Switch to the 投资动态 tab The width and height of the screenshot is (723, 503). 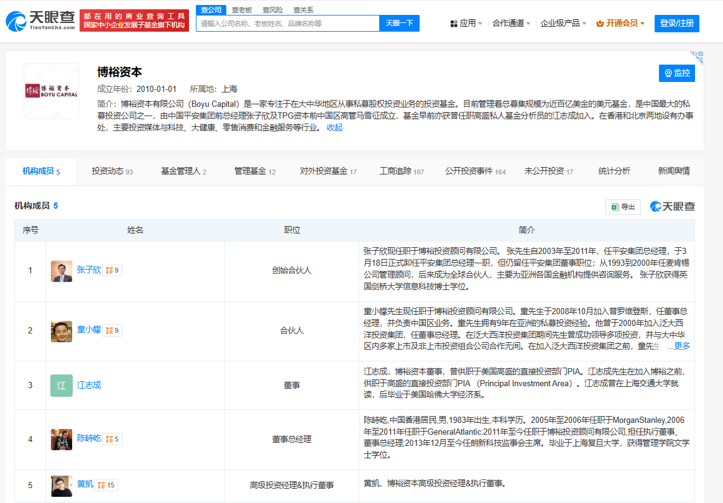[112, 171]
